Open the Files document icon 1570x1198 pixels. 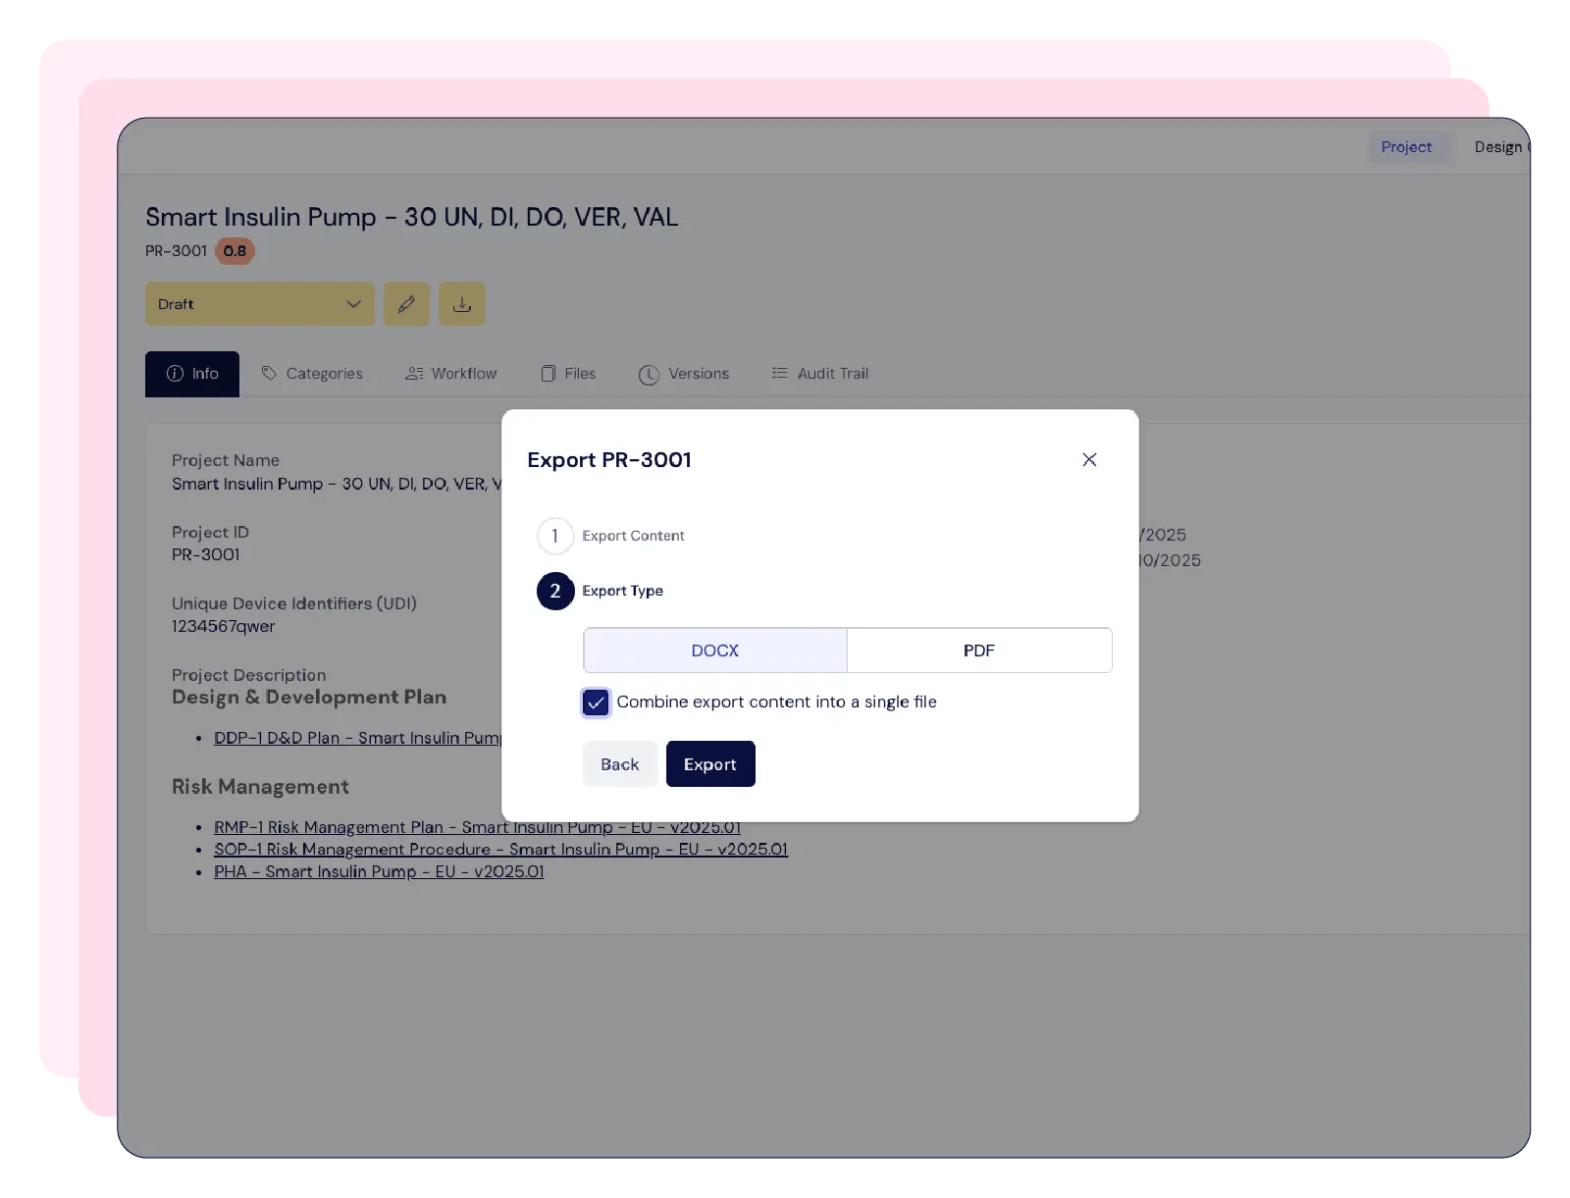coord(549,373)
